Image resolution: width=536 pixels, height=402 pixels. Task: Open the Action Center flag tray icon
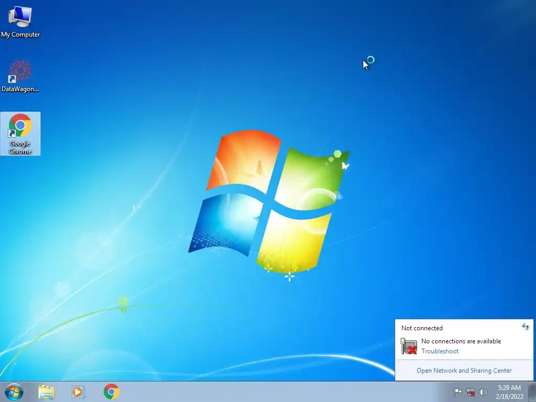(457, 392)
